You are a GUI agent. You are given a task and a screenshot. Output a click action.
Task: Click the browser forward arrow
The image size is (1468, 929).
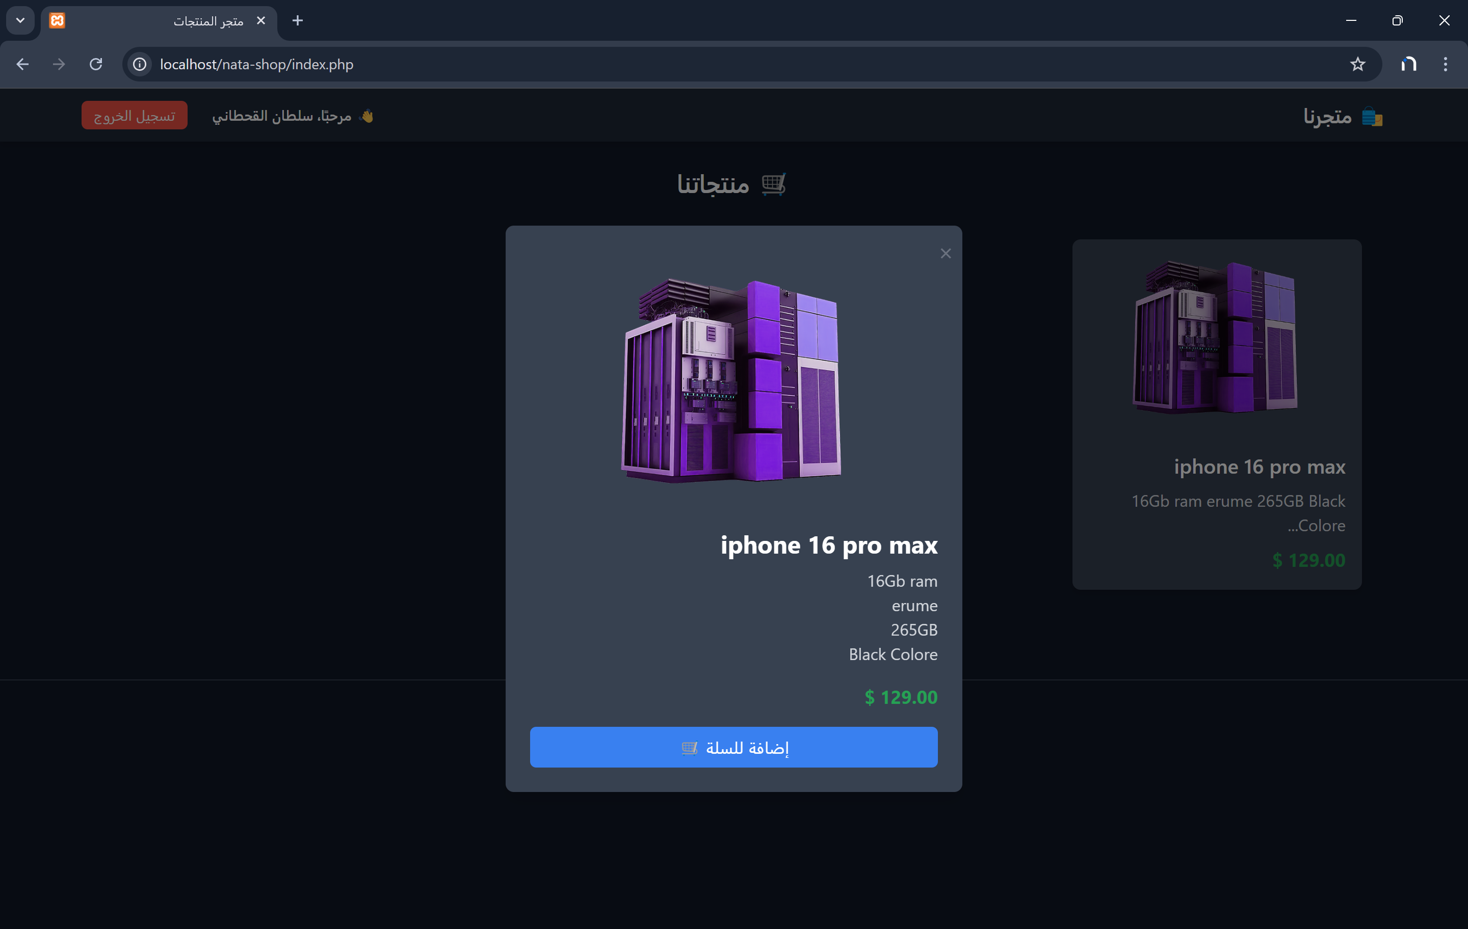tap(59, 64)
